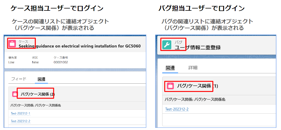Switch to the フィード tab

(19, 79)
